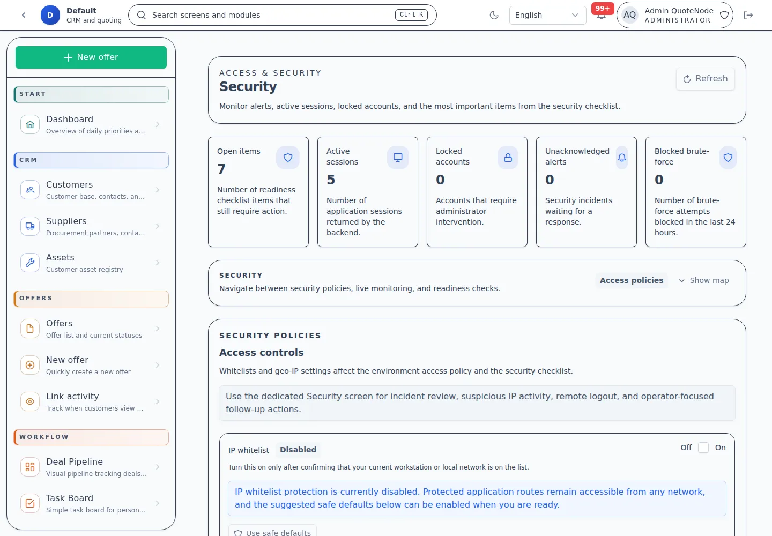Click the Blocked brute-force shield icon
The image size is (772, 536).
[728, 158]
